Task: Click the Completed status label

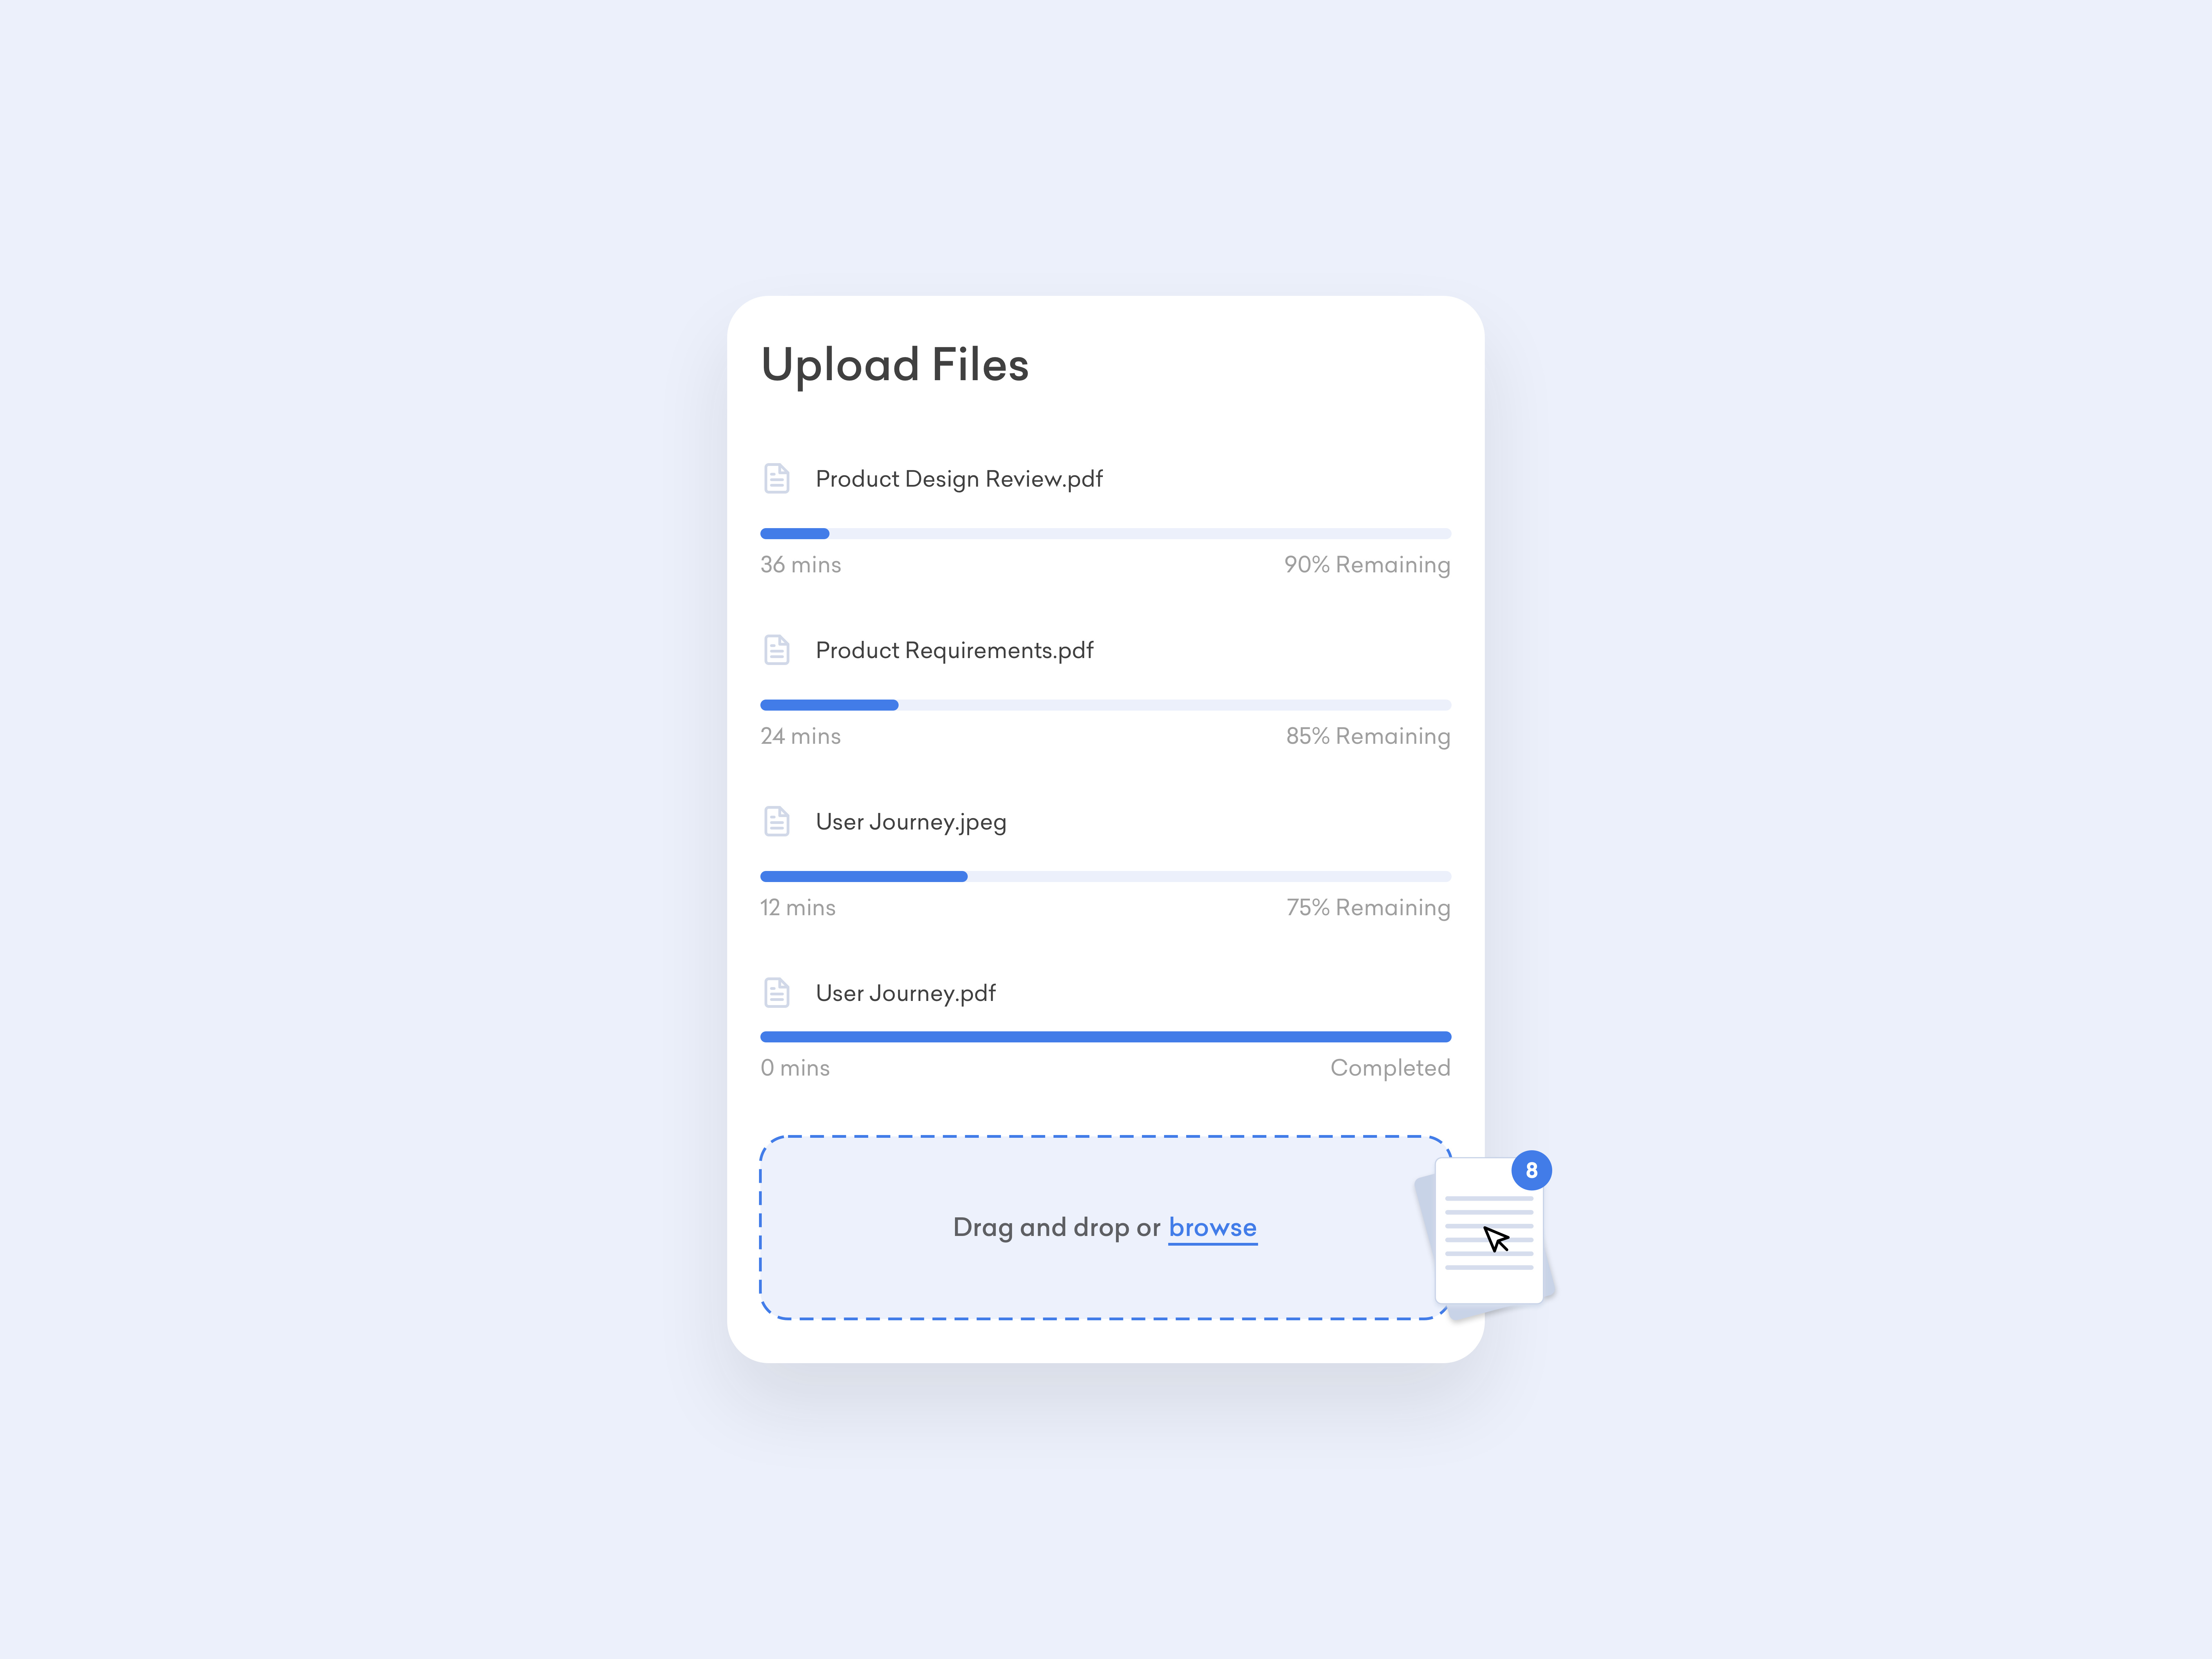Action: pos(1390,1068)
